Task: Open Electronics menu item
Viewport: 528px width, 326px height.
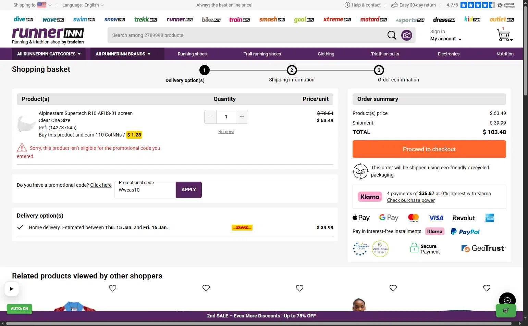Action: [449, 54]
